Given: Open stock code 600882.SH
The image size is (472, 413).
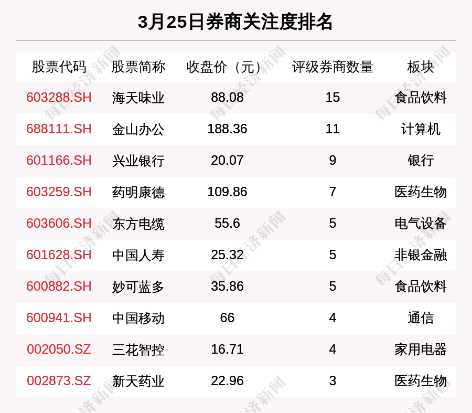Looking at the screenshot, I should pyautogui.click(x=59, y=286).
